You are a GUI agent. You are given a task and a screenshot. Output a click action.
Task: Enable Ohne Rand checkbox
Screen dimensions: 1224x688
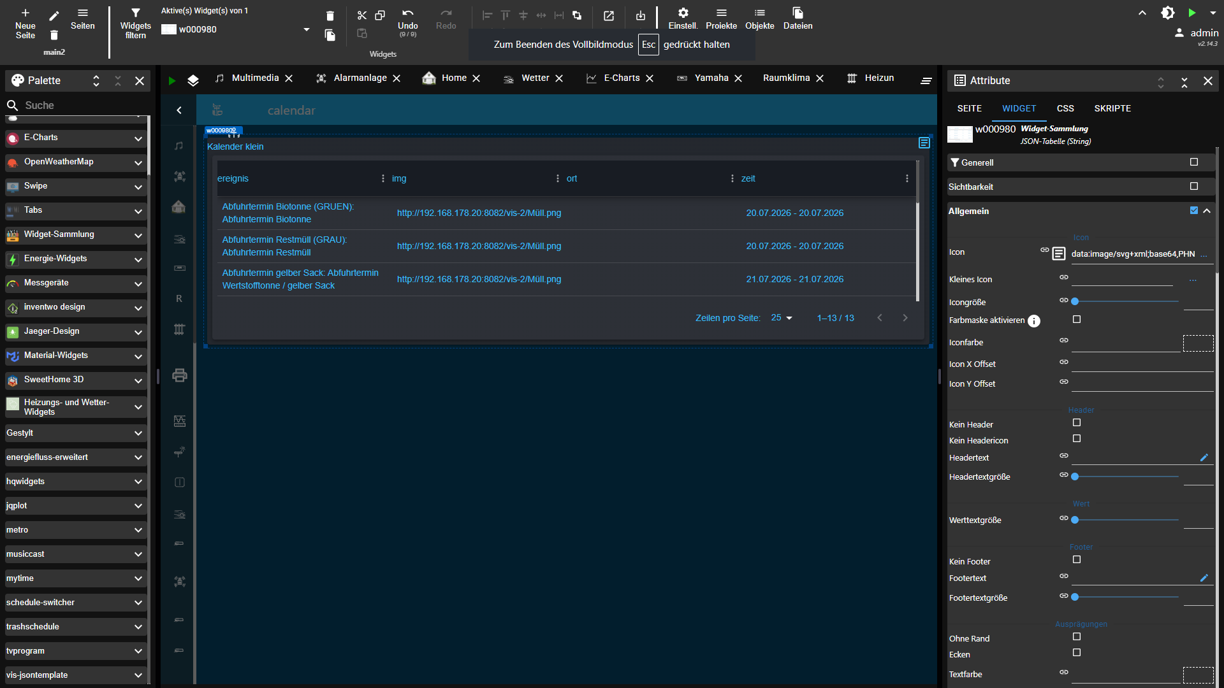pyautogui.click(x=1077, y=636)
